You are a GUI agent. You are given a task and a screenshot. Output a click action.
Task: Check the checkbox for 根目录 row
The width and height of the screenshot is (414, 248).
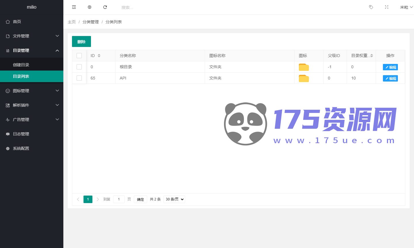click(79, 67)
